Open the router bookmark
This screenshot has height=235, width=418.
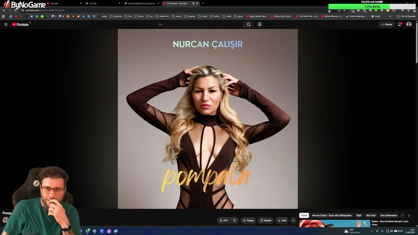click(103, 16)
